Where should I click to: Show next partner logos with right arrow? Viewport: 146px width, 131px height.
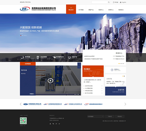coord(125,104)
